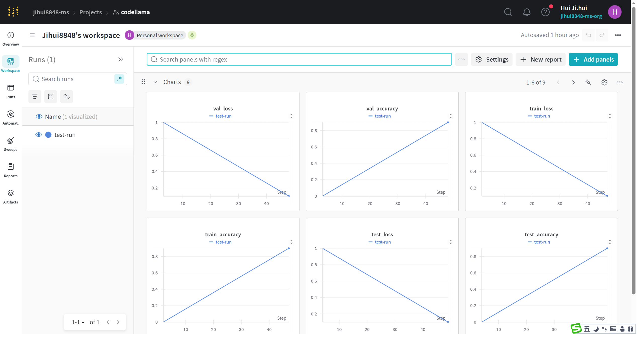The width and height of the screenshot is (640, 341).
Task: Open the 1-1 runs pagination dropdown
Action: point(78,322)
